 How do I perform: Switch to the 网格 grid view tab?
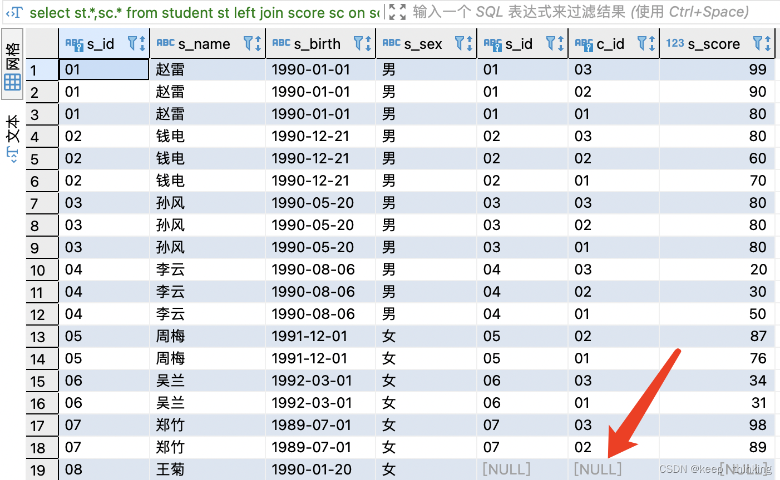tap(13, 64)
